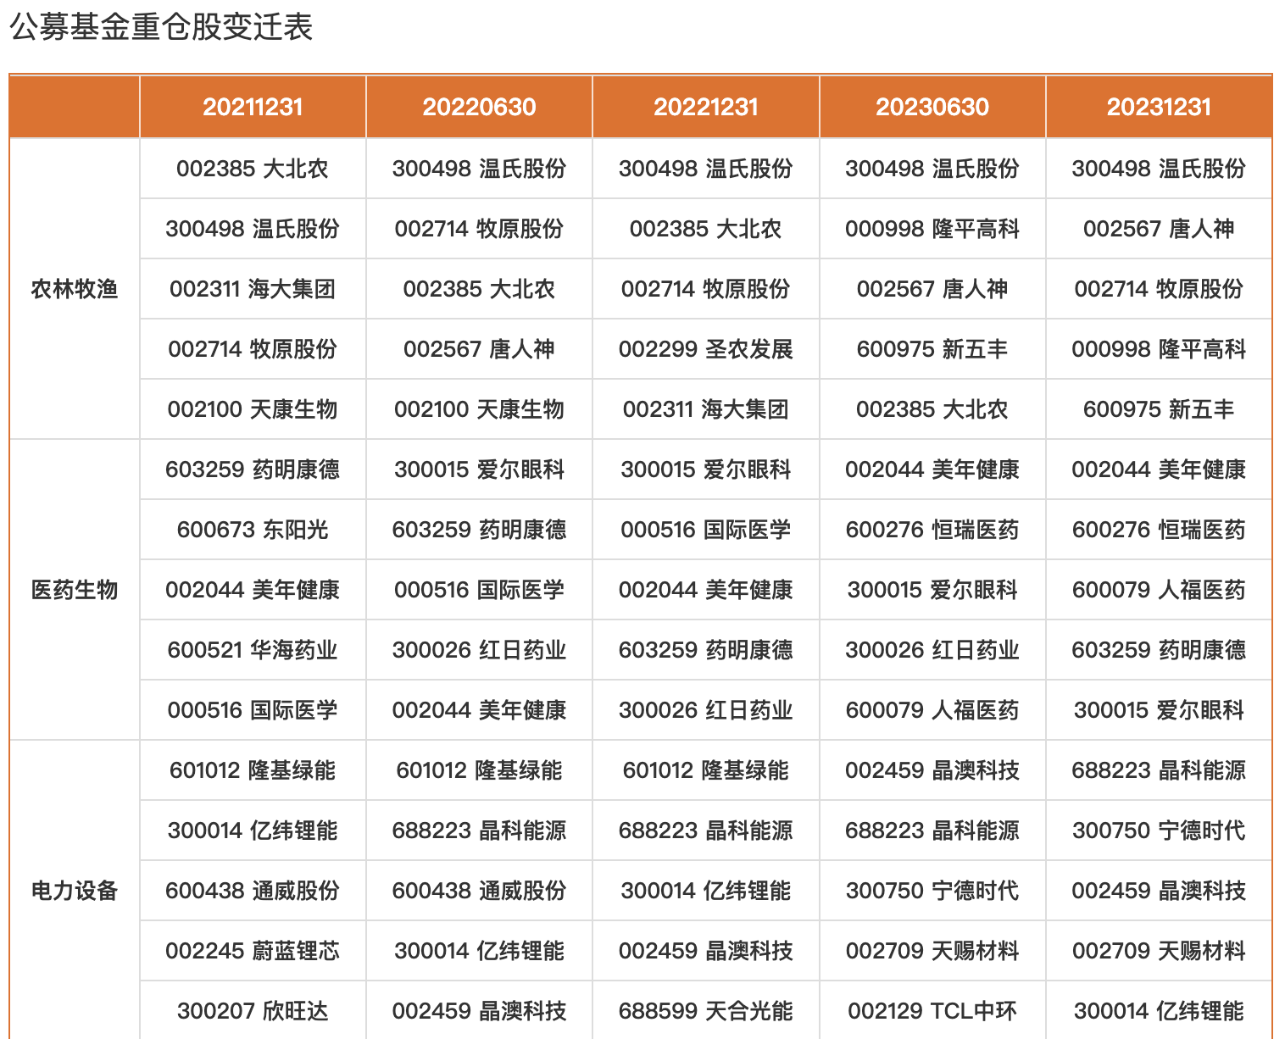Viewport: 1285px width, 1039px height.
Task: Select the 农林牧渔 sector row label
Action: (75, 289)
